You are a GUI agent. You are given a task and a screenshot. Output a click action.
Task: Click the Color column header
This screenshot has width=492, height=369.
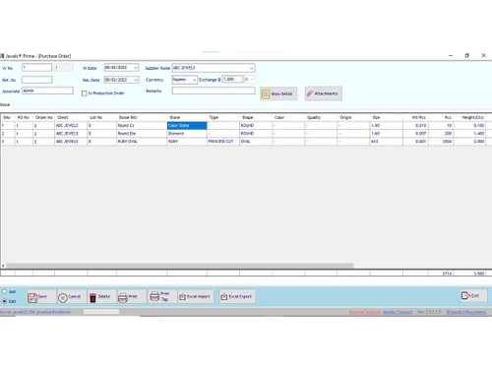288,117
